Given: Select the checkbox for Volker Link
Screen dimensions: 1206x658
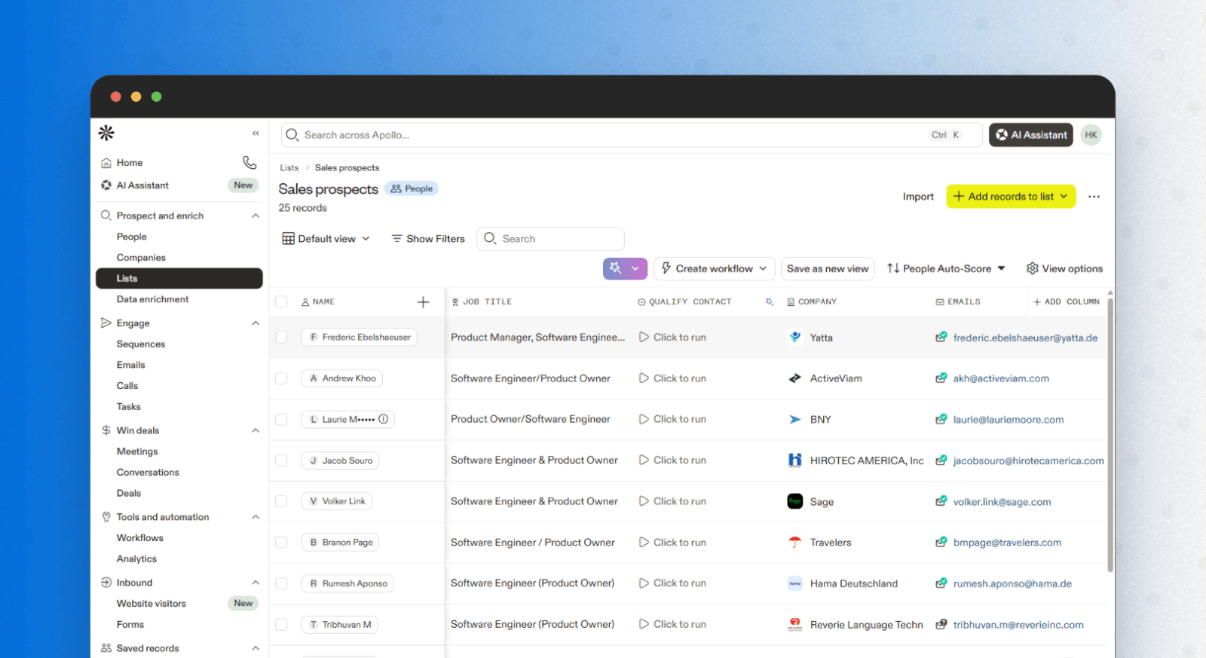Looking at the screenshot, I should [x=281, y=501].
